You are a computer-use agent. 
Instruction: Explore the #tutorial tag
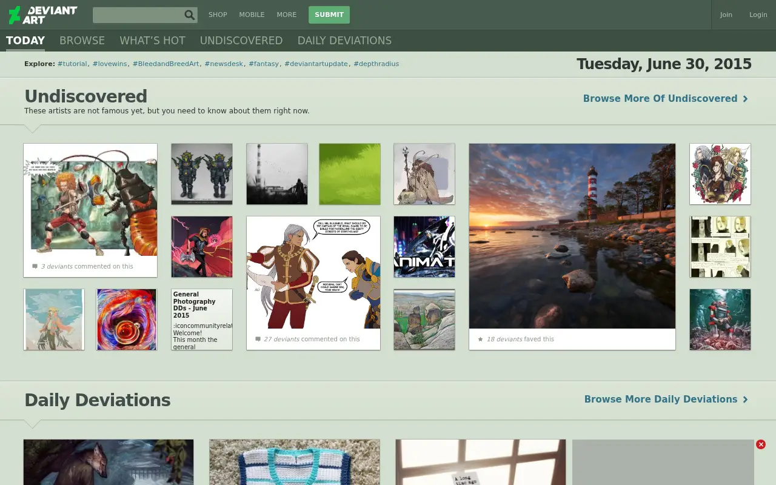coord(72,64)
